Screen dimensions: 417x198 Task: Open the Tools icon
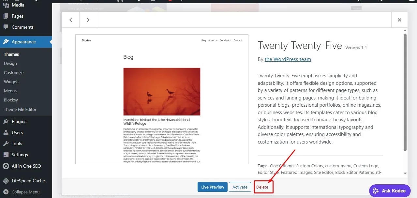(x=6, y=144)
